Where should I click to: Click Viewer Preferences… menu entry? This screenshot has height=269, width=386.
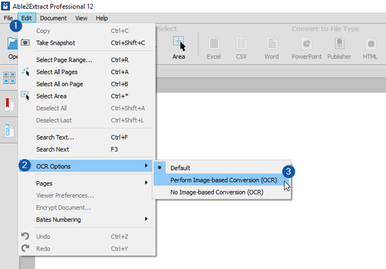[87, 195]
